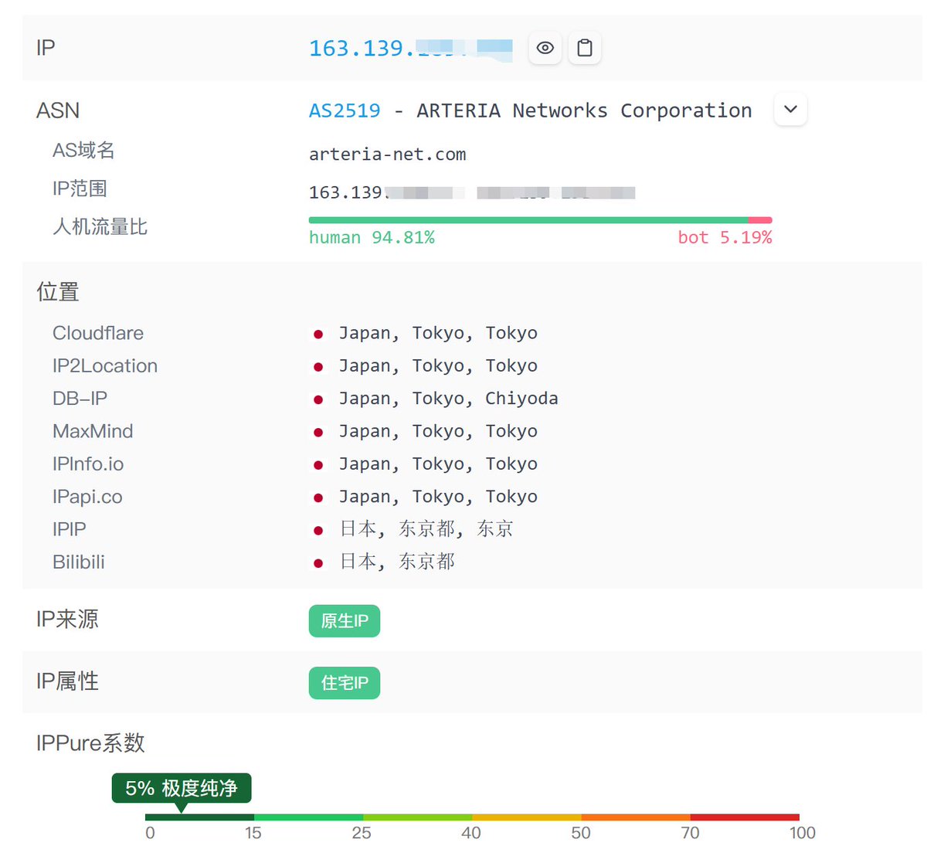The height and width of the screenshot is (863, 927).
Task: Click the yellow 40-50 purity segment
Action: tap(527, 817)
